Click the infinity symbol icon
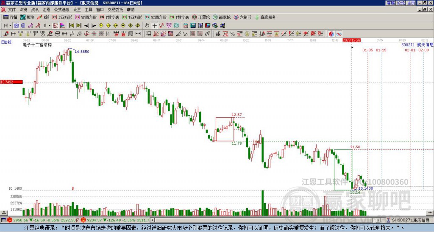 tap(339, 34)
